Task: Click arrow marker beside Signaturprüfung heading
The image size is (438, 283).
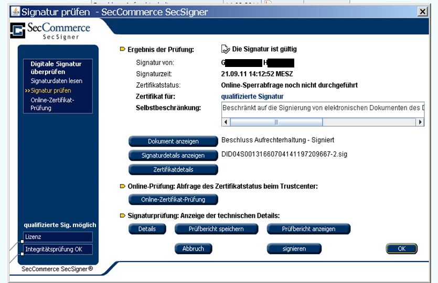Action: [x=123, y=216]
